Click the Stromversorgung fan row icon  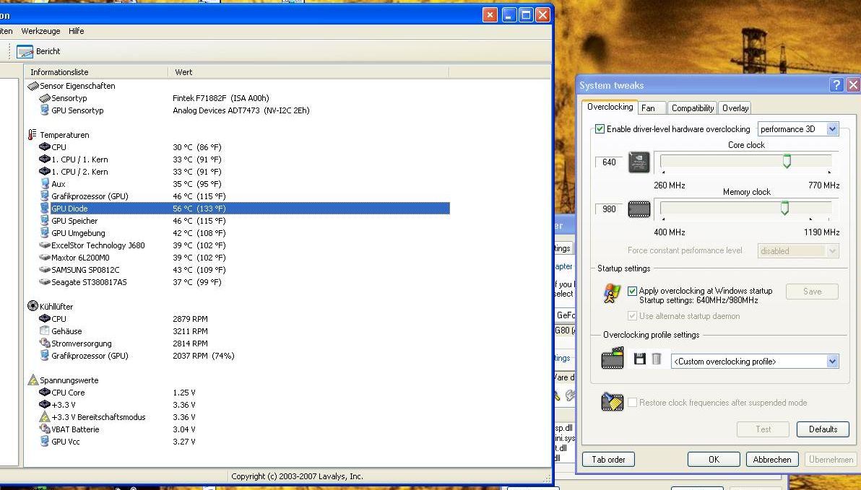coord(45,343)
